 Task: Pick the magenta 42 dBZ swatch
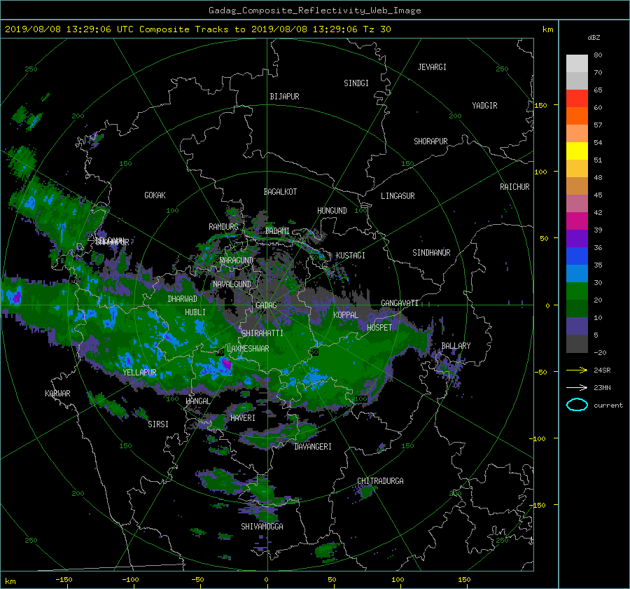coord(577,221)
